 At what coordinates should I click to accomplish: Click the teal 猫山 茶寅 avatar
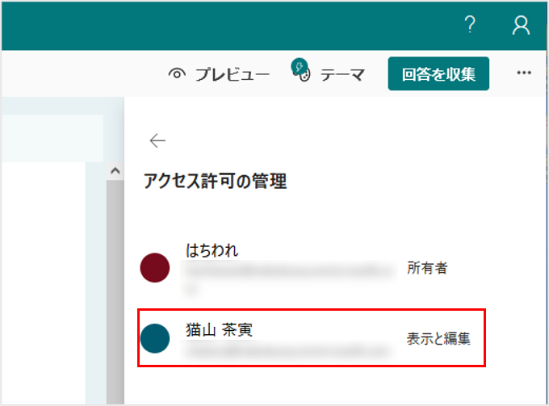click(x=155, y=338)
